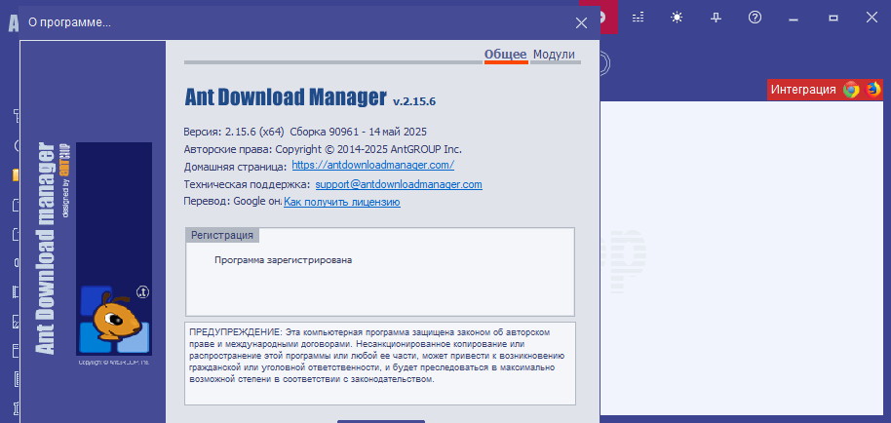The height and width of the screenshot is (423, 891).
Task: Open help via the question mark icon
Action: point(755,18)
